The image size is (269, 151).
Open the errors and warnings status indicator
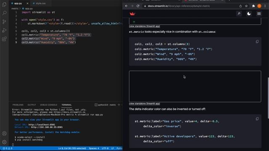point(8,148)
